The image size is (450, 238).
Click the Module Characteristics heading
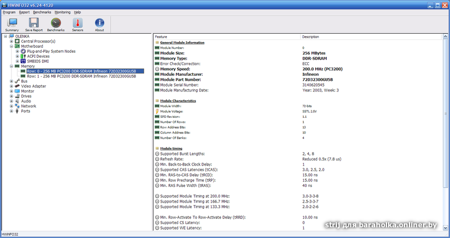178,101
